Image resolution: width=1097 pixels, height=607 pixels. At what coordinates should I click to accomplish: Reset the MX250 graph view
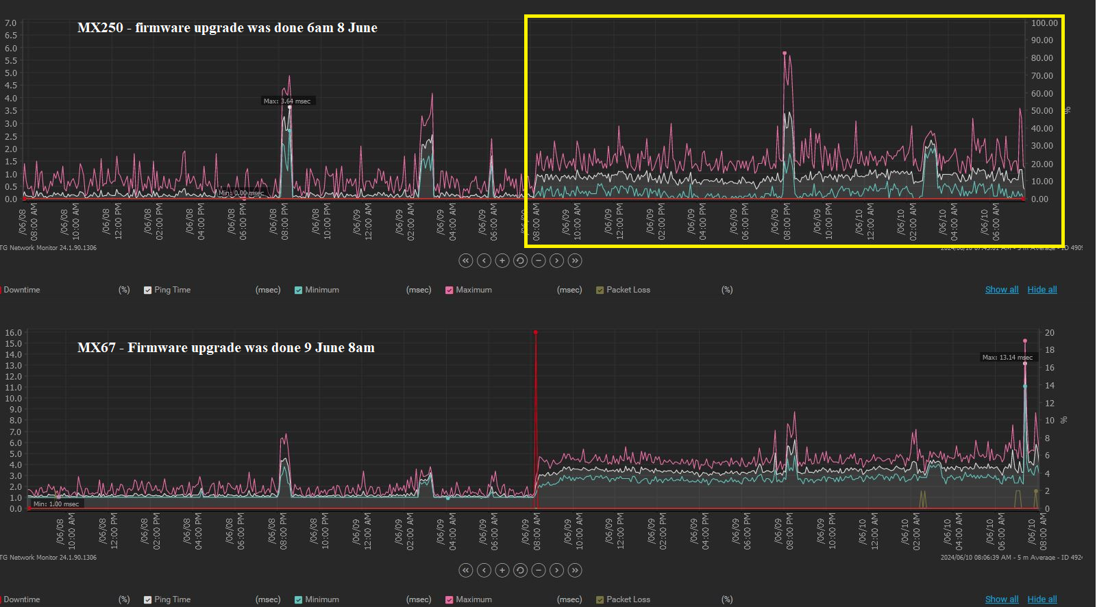coord(520,260)
